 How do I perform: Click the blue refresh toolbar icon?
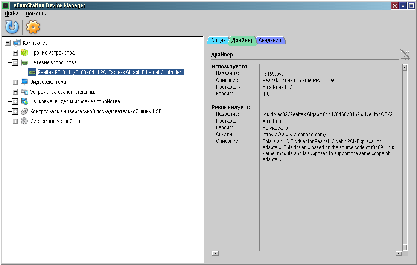12,27
